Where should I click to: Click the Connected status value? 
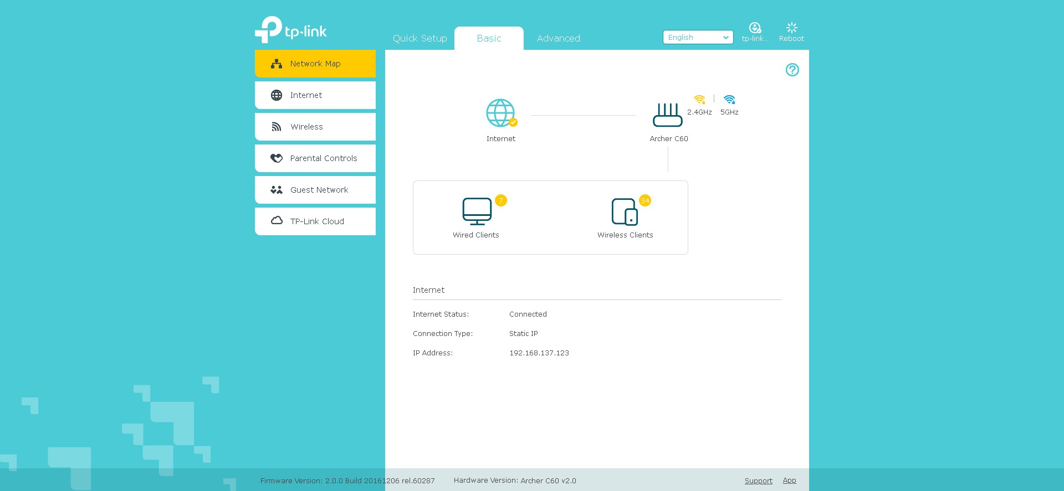point(528,314)
